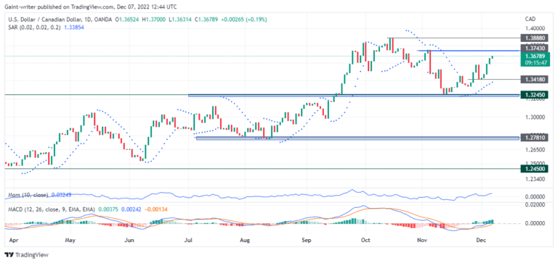Click the Oct label on time axis
558x263 pixels.
(x=365, y=241)
